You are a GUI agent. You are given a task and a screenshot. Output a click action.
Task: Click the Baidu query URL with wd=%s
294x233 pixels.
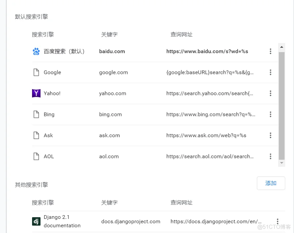[207, 51]
